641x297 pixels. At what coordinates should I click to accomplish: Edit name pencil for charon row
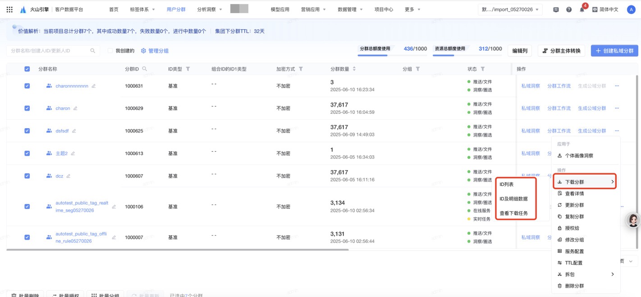75,108
